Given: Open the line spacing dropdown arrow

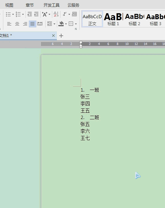Looking at the screenshot, I should click(54, 24).
